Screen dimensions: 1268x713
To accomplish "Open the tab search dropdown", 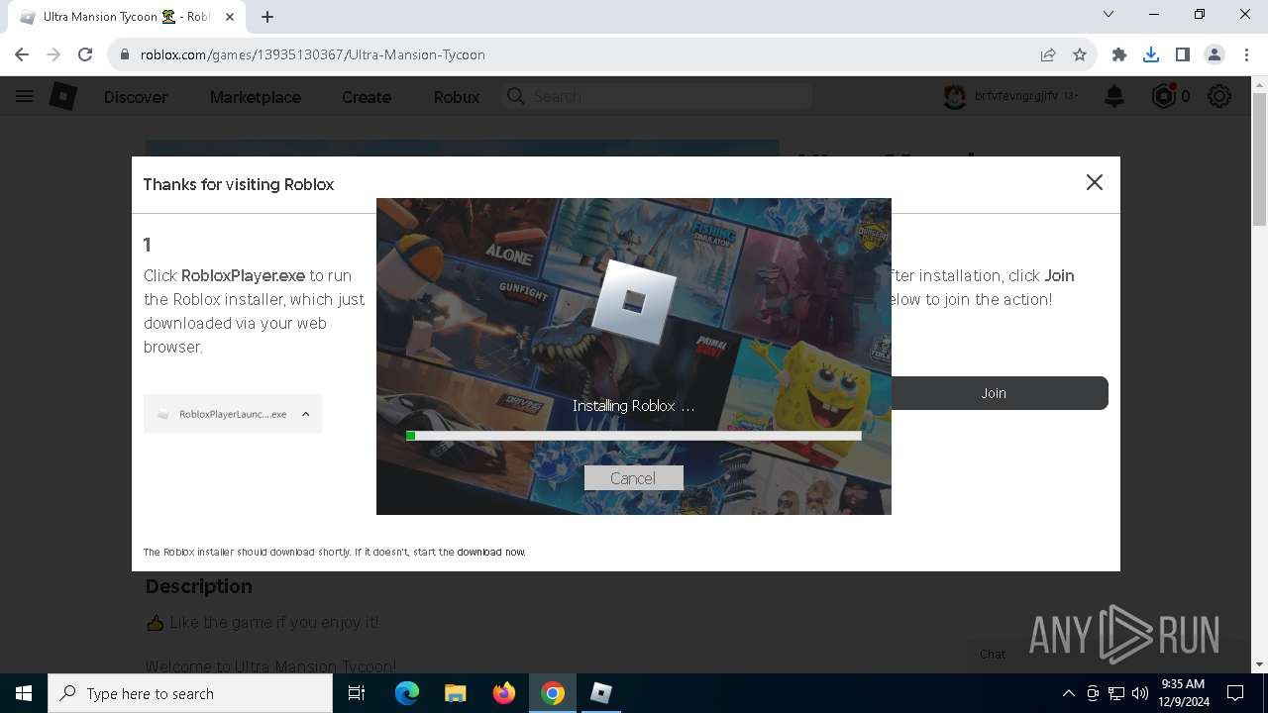I will click(1109, 14).
